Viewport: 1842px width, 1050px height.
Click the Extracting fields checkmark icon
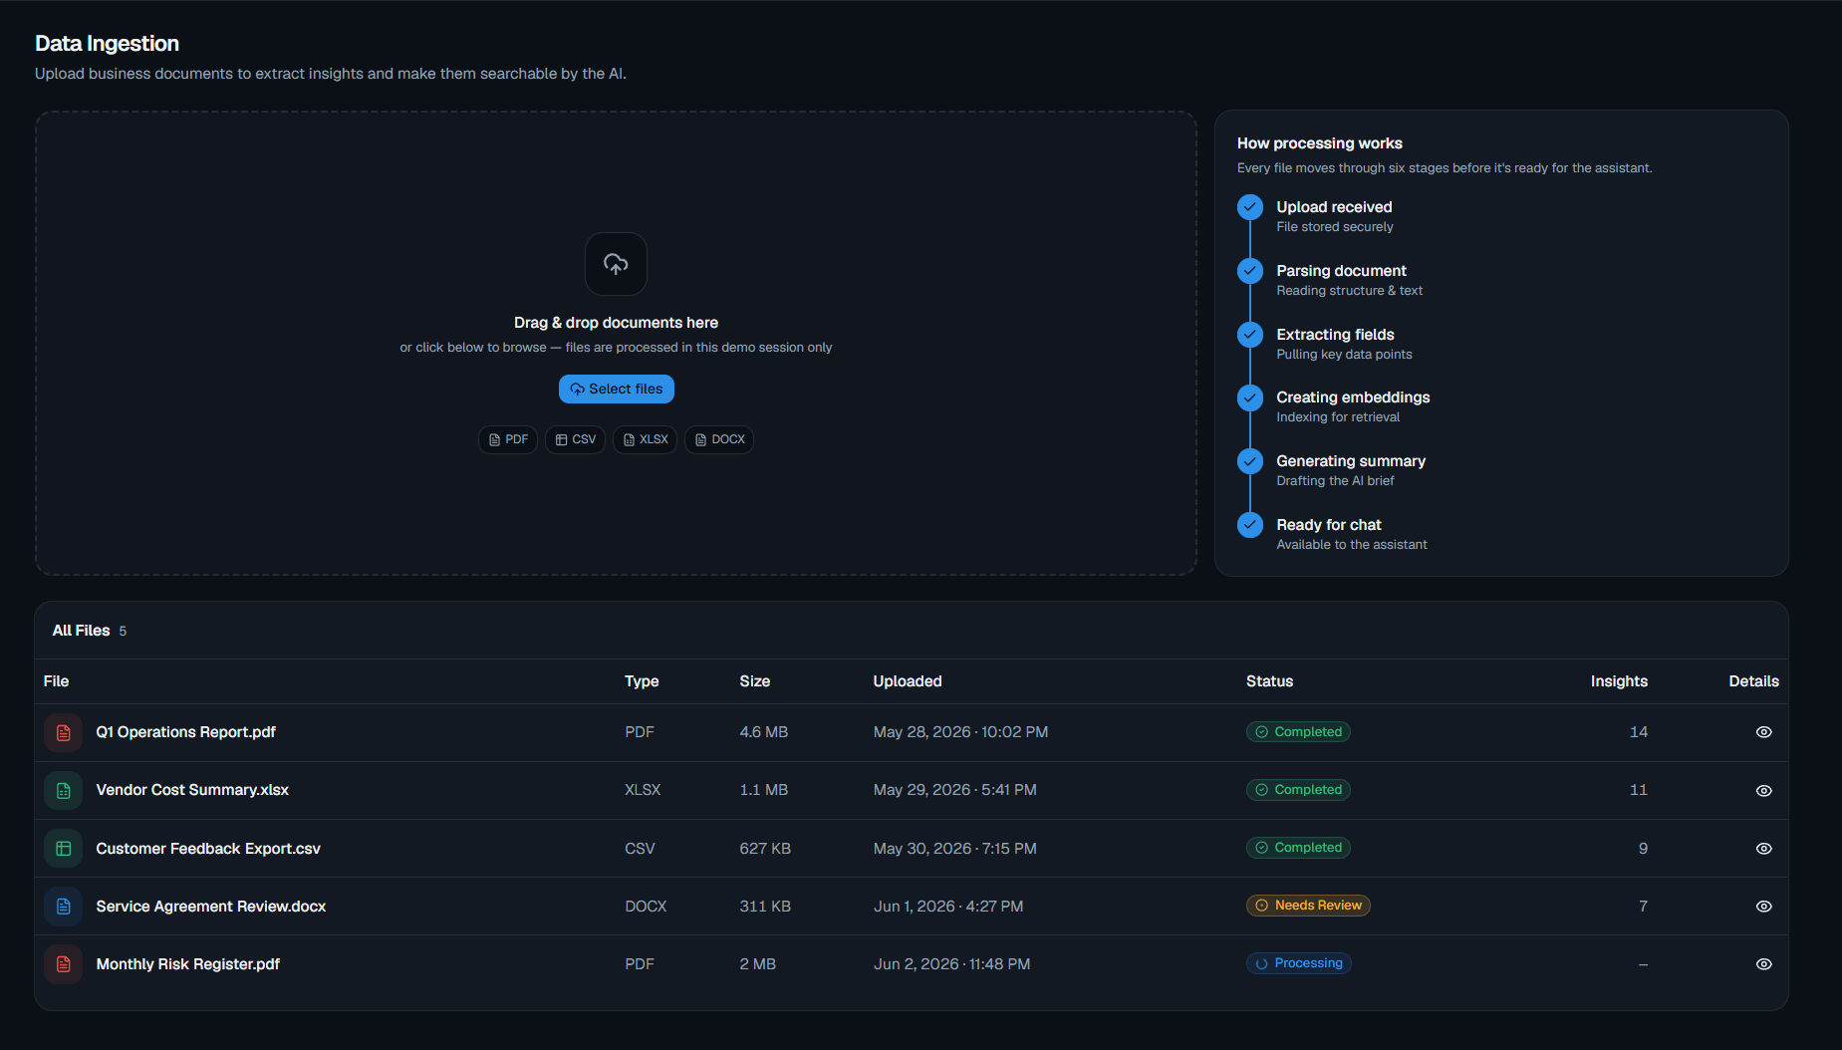click(1250, 335)
